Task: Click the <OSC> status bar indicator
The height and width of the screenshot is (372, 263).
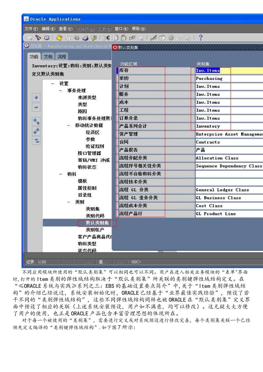Action: pyautogui.click(x=136, y=262)
